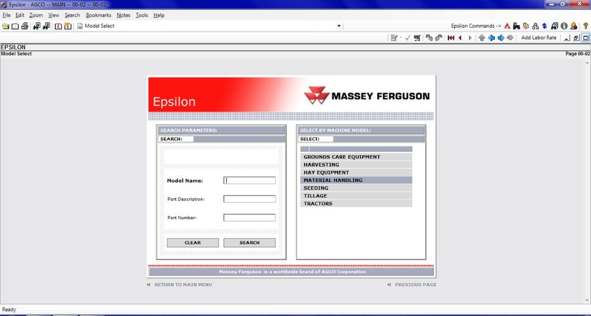Click the blue forward arrow icon
The width and height of the screenshot is (591, 316).
[x=501, y=37]
